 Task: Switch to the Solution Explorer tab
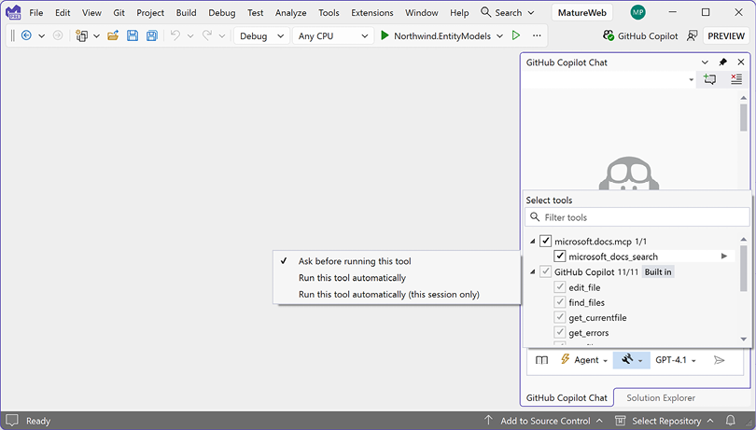click(x=661, y=397)
